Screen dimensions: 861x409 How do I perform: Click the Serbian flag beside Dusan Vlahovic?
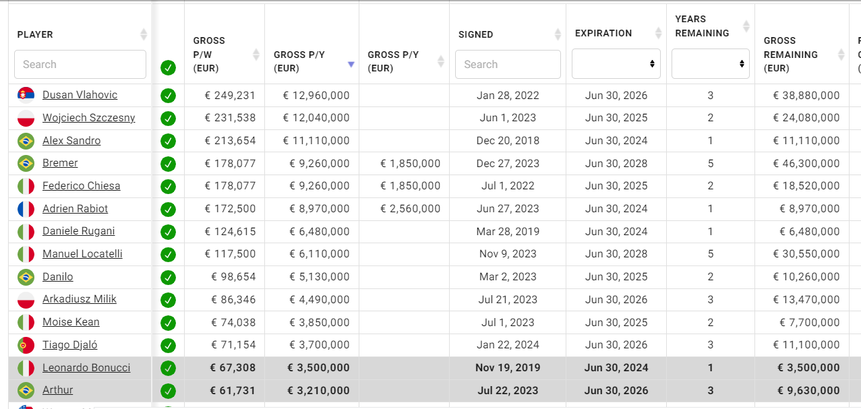tap(26, 95)
